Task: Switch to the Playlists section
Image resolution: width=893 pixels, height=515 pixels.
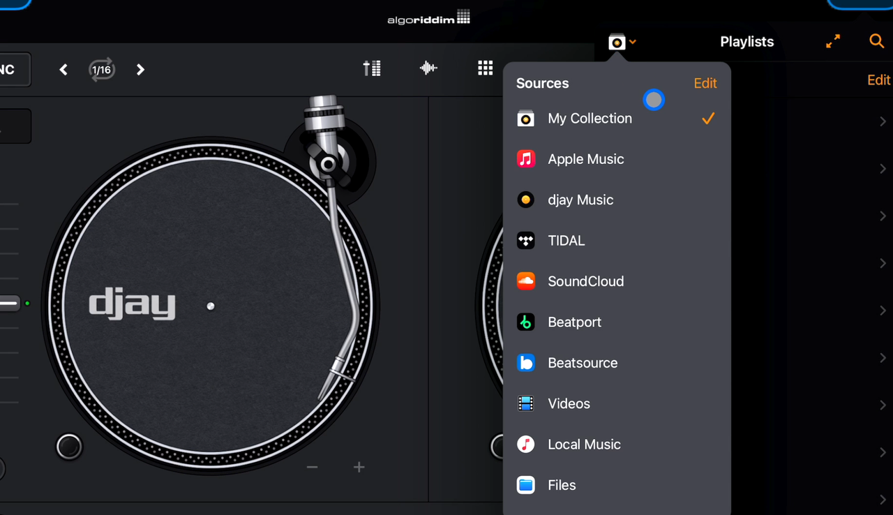Action: 746,41
